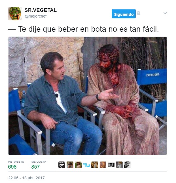The width and height of the screenshot is (176, 183).
Task: Show the 698 retweets list
Action: coord(16,165)
